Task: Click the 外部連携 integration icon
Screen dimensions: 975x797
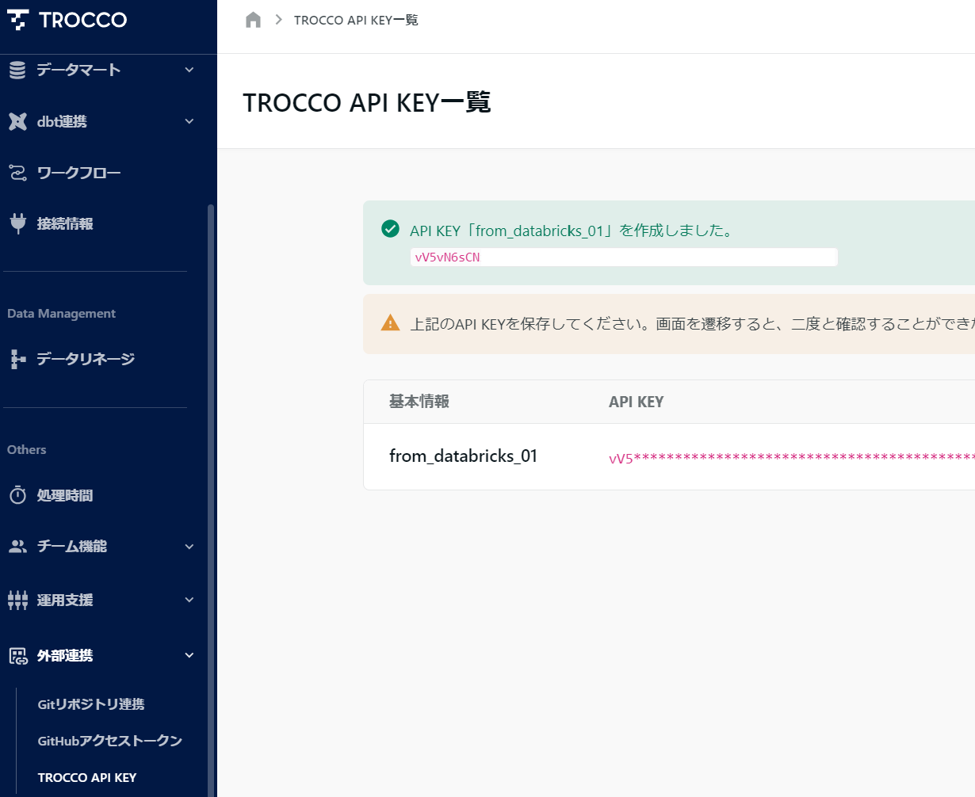Action: [17, 655]
